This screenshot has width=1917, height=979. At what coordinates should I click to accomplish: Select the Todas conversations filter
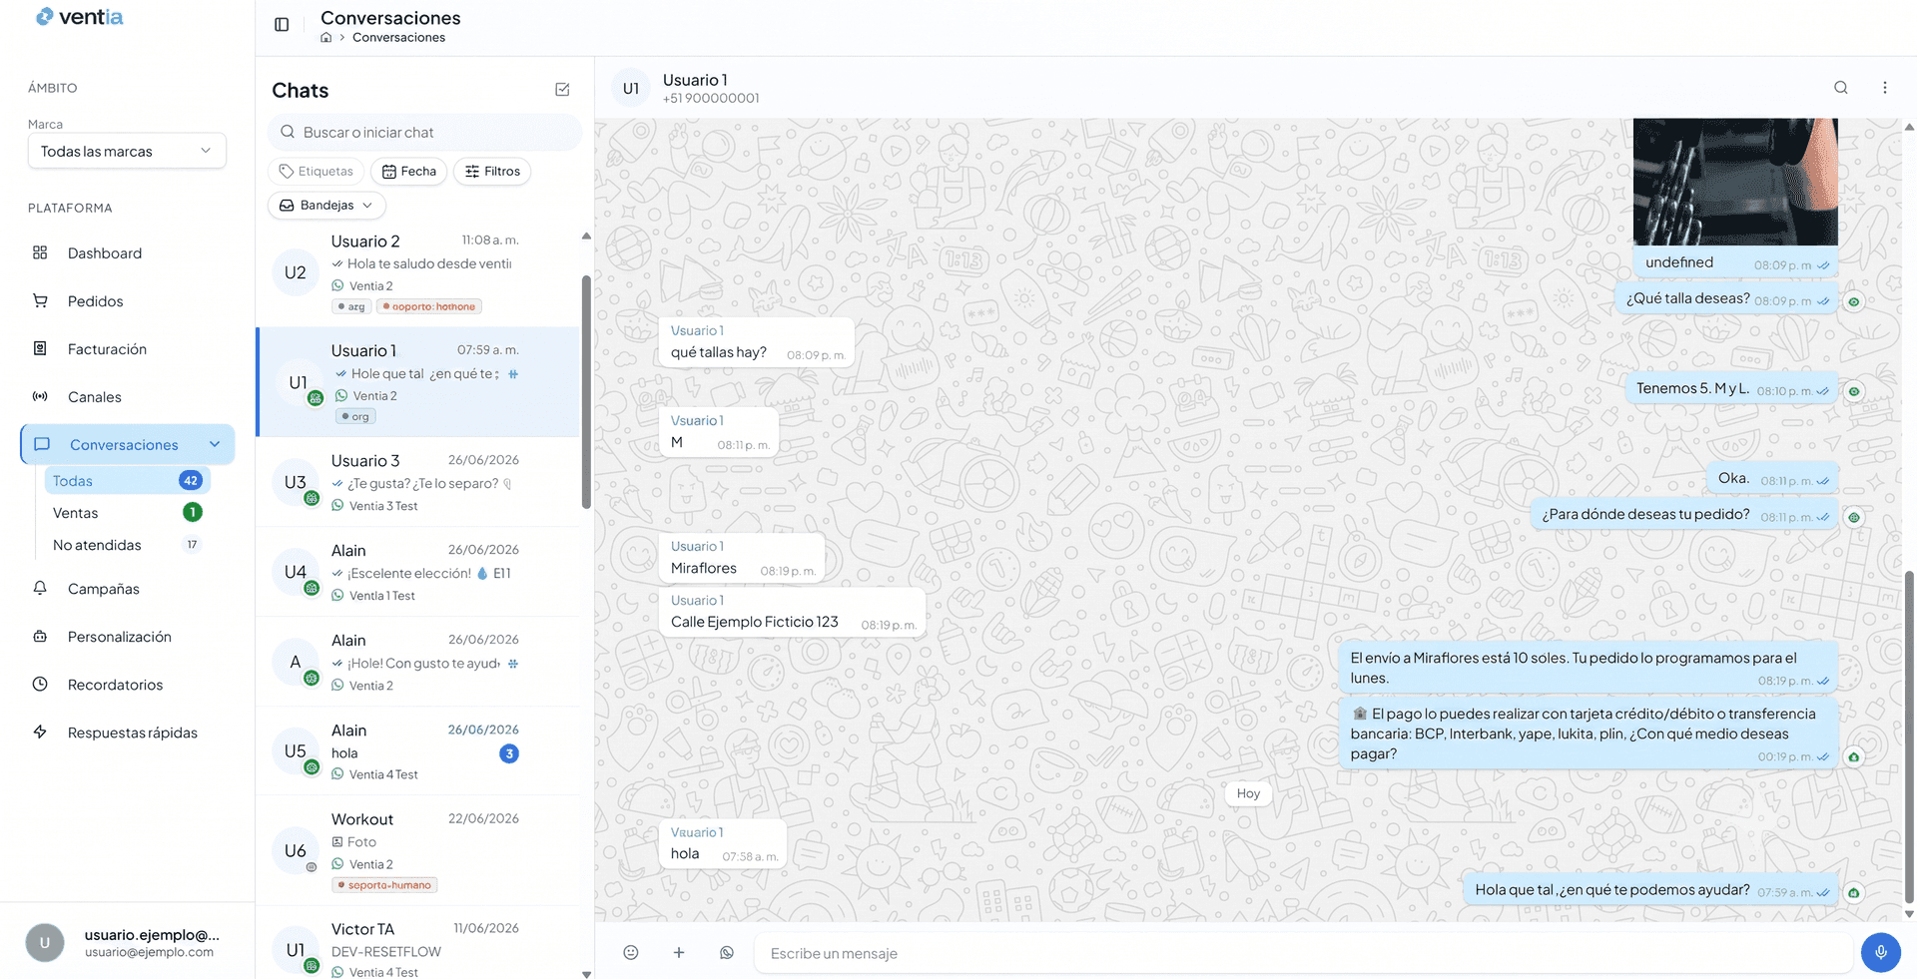point(127,481)
